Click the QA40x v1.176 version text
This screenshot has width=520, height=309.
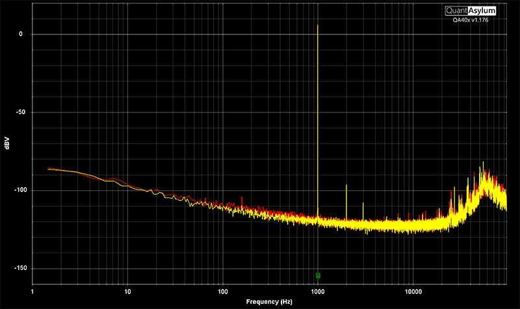pos(470,20)
